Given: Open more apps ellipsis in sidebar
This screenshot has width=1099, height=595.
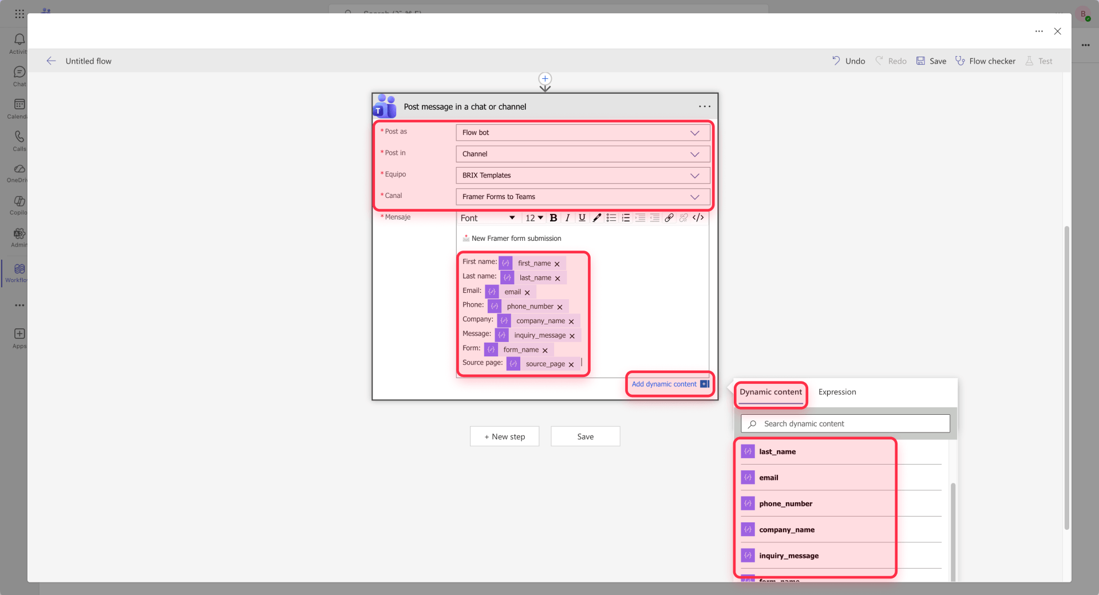Looking at the screenshot, I should pyautogui.click(x=19, y=305).
